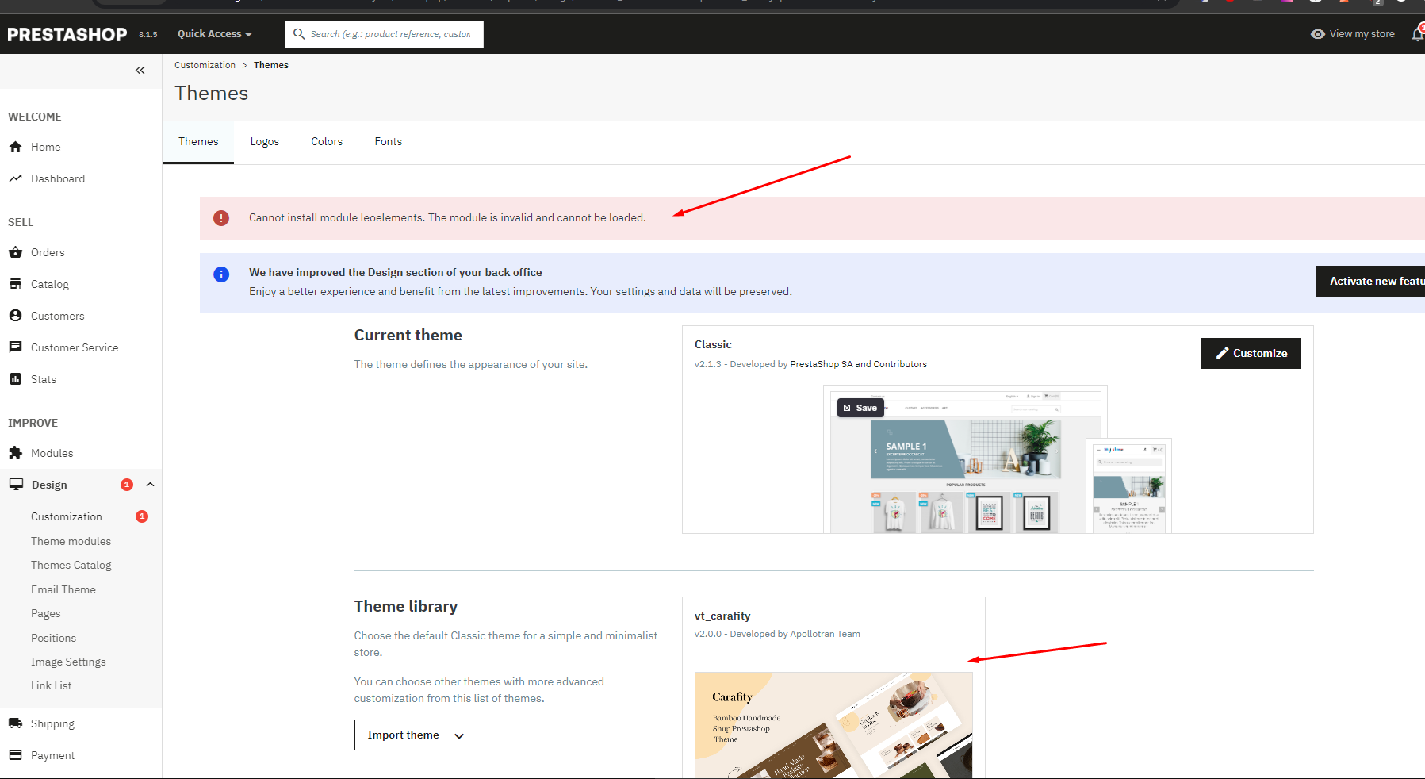Open Link List submenu item
The height and width of the screenshot is (779, 1425).
52,685
